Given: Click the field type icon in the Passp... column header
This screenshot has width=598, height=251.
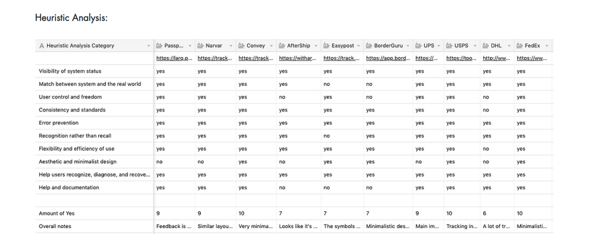Looking at the screenshot, I should 159,46.
